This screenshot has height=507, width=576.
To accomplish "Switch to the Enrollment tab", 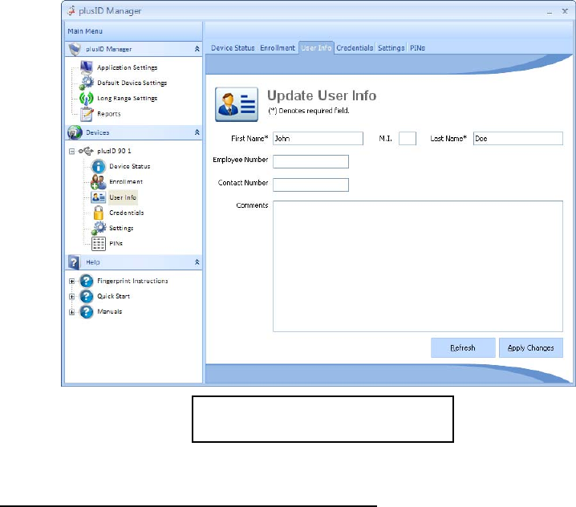I will [x=278, y=48].
